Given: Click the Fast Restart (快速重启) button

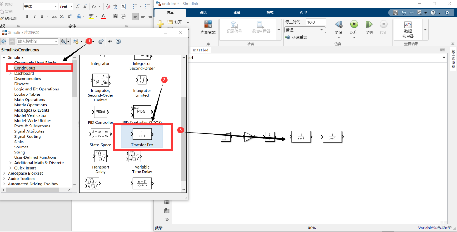Looking at the screenshot, I should pyautogui.click(x=297, y=37).
